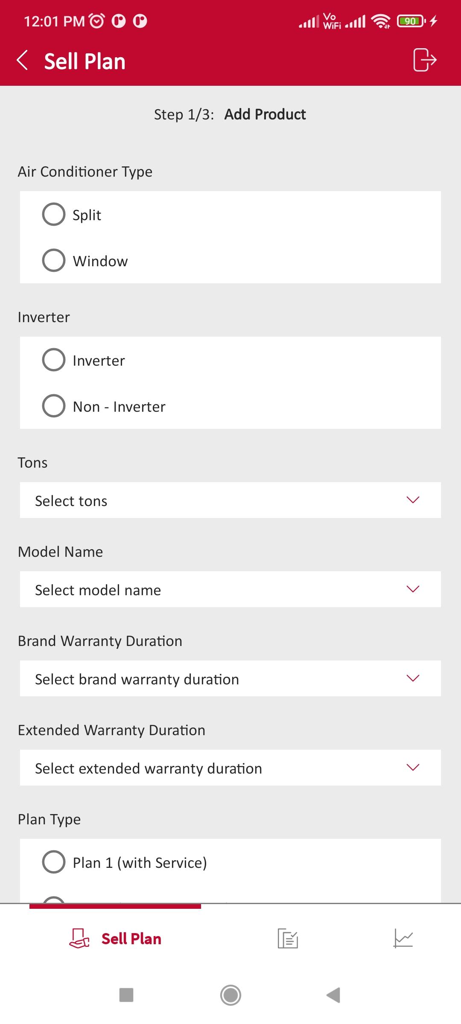The image size is (461, 1024).
Task: Expand Select extended warranty duration dropdown
Action: click(x=230, y=768)
